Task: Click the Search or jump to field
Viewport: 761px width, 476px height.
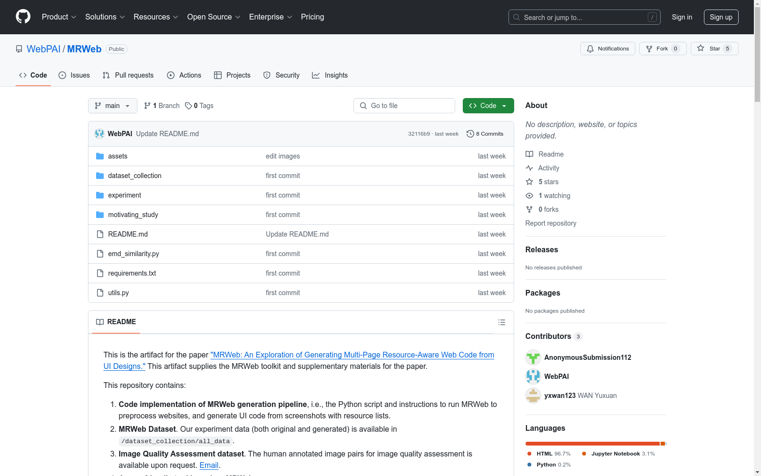Action: click(x=585, y=17)
